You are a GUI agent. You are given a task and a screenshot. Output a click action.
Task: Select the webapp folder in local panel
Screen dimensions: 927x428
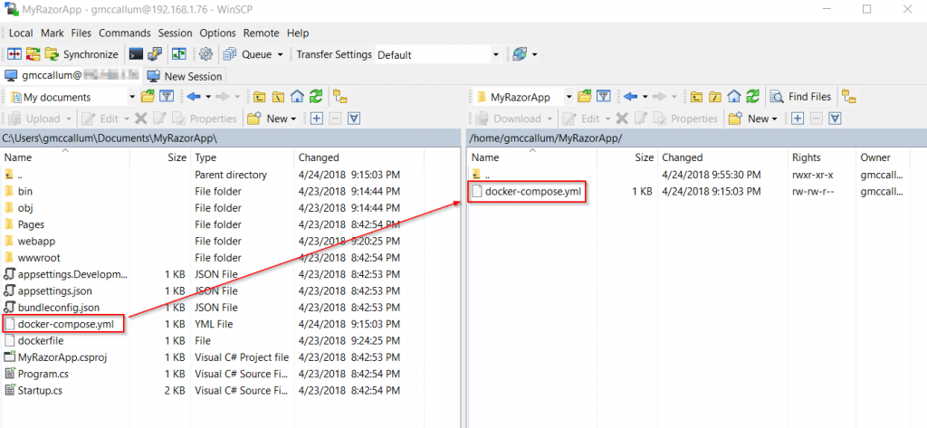tap(36, 241)
